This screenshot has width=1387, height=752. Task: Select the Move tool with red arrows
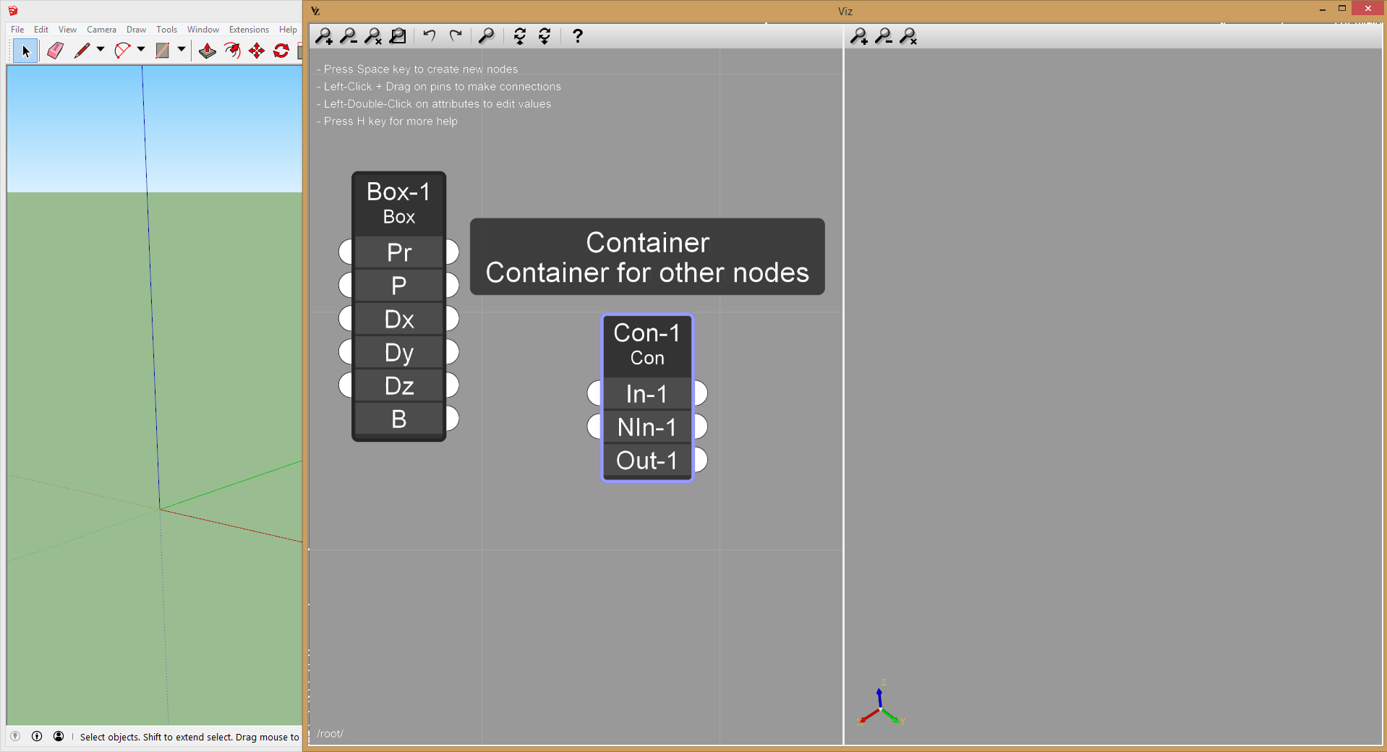[257, 51]
